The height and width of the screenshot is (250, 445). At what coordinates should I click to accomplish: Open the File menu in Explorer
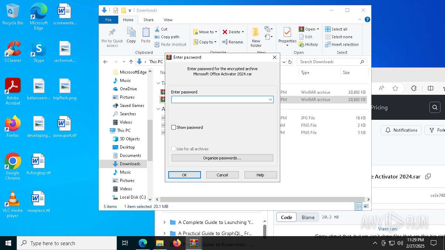point(108,20)
